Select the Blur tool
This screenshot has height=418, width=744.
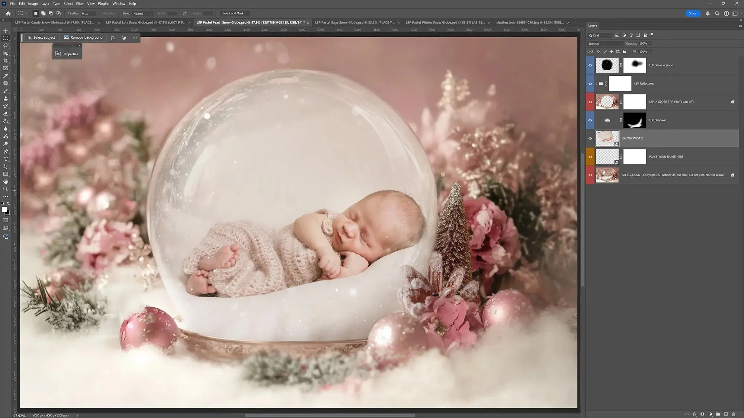[x=6, y=129]
